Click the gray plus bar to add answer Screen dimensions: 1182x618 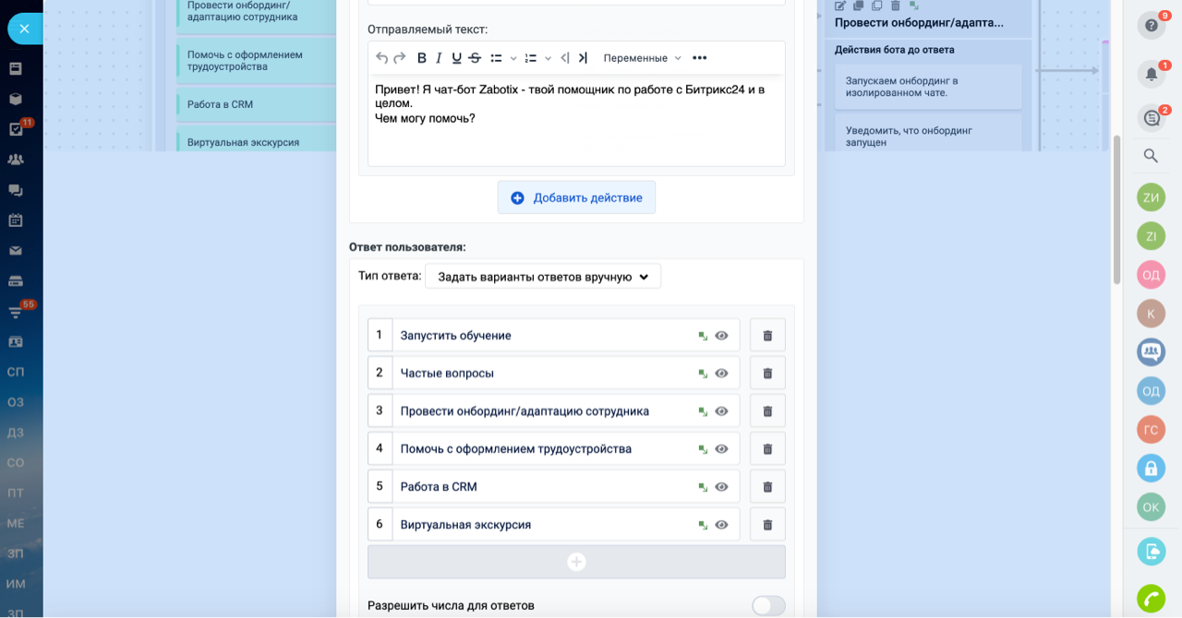tap(576, 562)
